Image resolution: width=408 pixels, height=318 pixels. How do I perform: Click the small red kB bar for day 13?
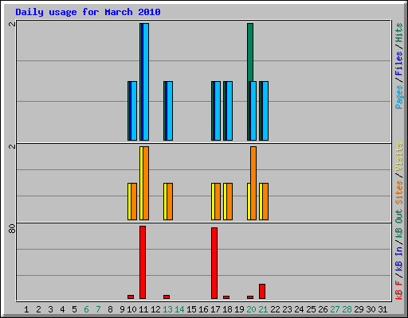(167, 297)
